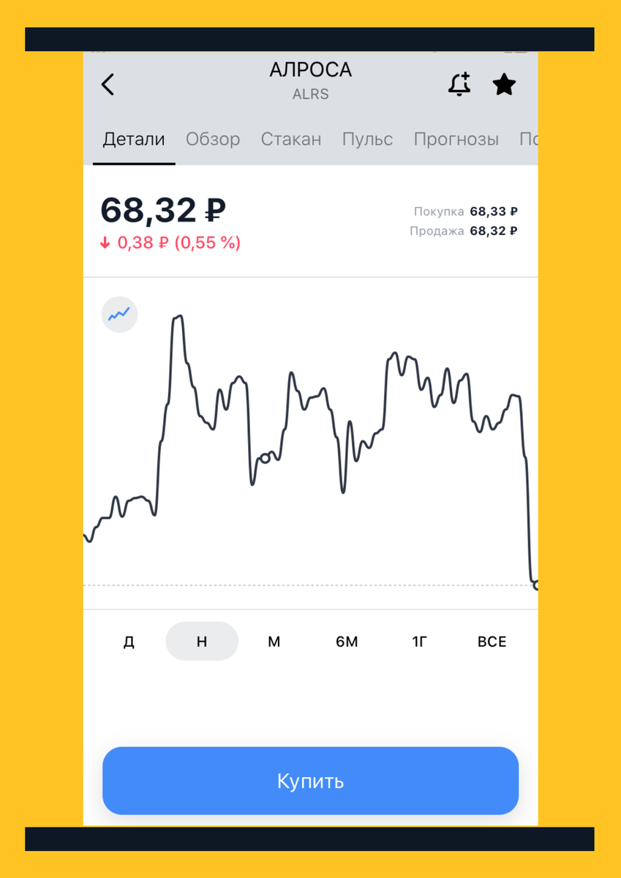The image size is (621, 878).
Task: Open the Обзор tab
Action: tap(213, 139)
